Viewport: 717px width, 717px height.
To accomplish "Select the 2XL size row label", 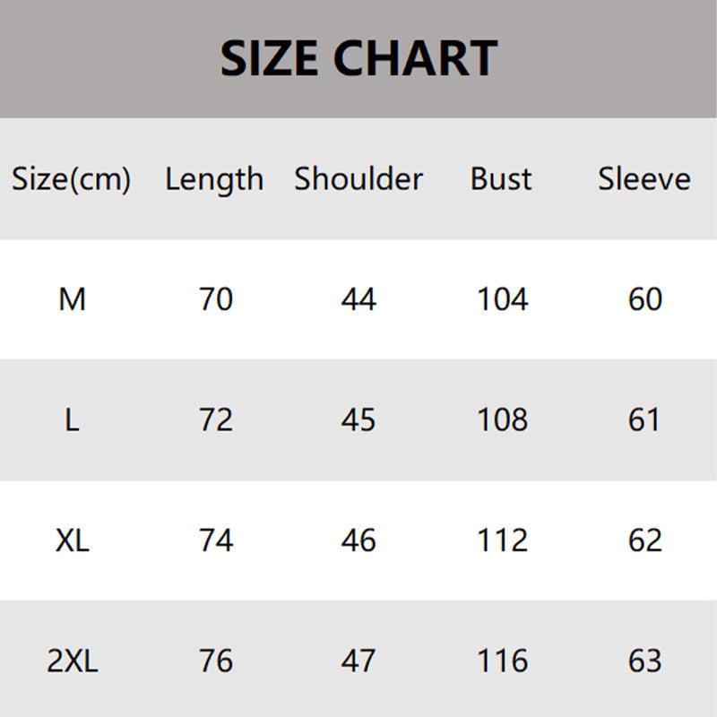I will click(72, 662).
